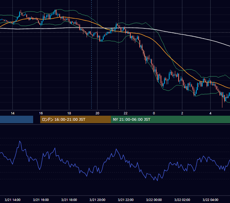Select the ロンドン 16:00-21:00 JST session bar
Screen dimensions: 230x203
coord(75,119)
